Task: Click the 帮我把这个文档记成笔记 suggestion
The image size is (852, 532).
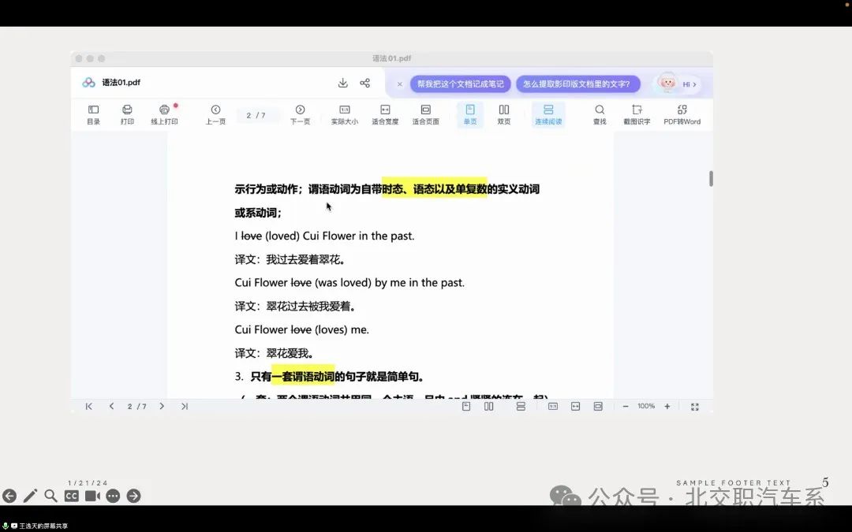Action: (460, 84)
